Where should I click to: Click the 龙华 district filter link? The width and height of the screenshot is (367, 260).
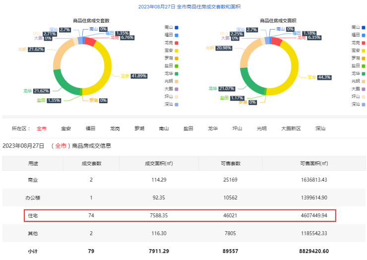click(x=213, y=129)
